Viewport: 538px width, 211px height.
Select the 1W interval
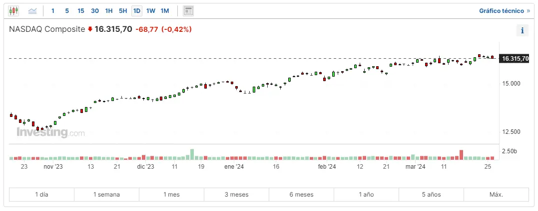click(x=151, y=10)
